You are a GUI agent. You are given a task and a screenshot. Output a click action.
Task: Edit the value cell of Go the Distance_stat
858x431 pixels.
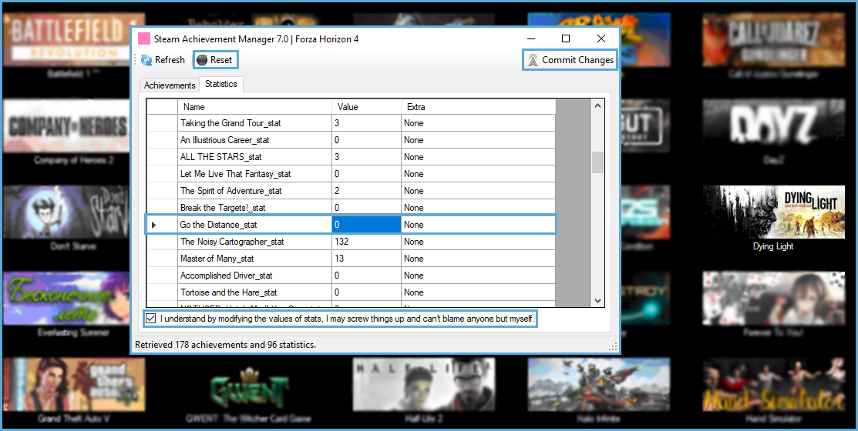coord(367,225)
